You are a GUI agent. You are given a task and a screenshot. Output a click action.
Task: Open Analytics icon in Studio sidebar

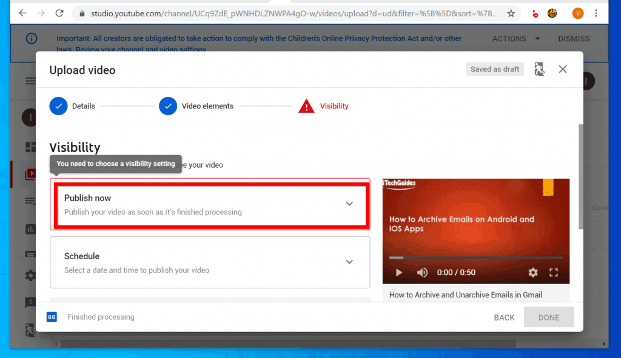click(30, 229)
